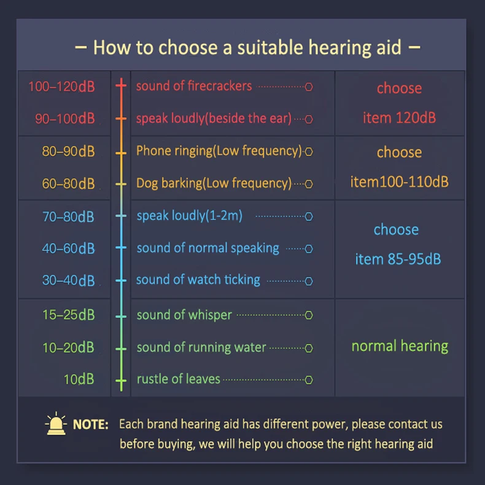Click the circle marker after running water
Screen dimensions: 485x485
click(x=309, y=348)
